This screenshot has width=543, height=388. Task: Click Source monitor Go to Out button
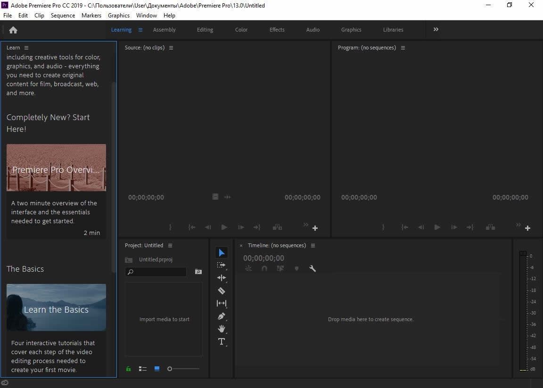pyautogui.click(x=256, y=227)
